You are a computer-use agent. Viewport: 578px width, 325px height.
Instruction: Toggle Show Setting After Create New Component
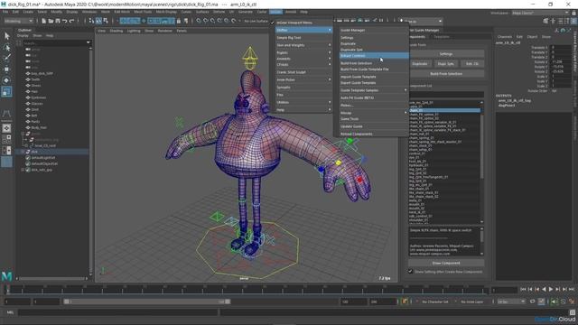click(411, 272)
